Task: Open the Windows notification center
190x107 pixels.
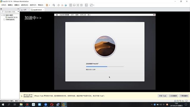Action: (x=186, y=104)
